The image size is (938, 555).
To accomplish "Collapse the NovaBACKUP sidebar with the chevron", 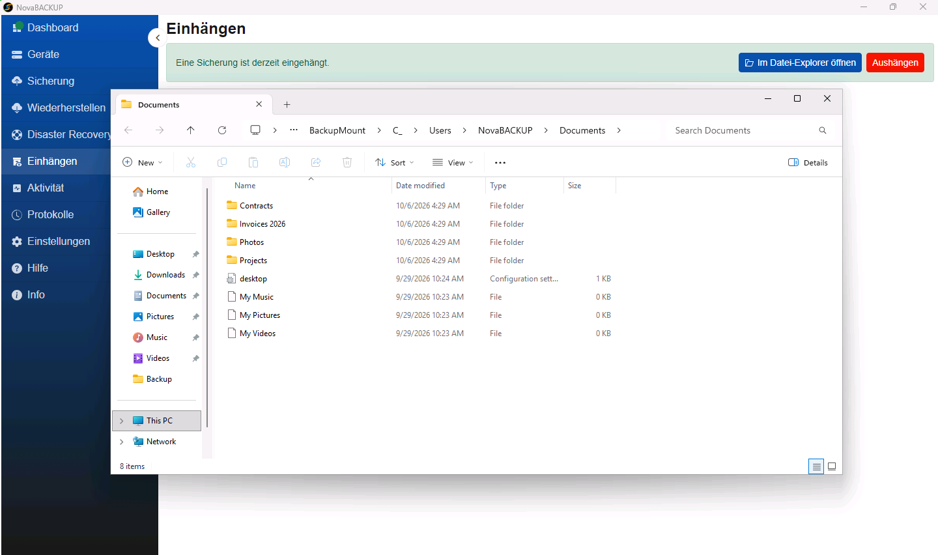I will coord(157,38).
